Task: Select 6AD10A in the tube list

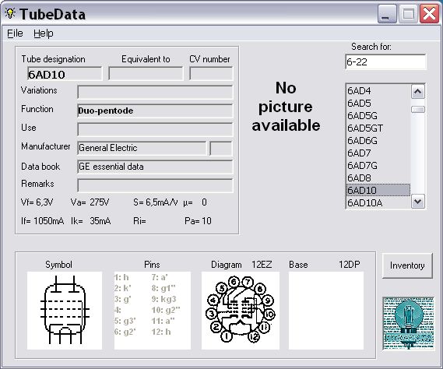Action: click(378, 202)
